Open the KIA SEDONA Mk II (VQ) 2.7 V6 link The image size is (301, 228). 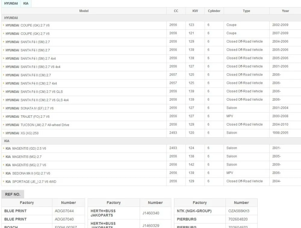point(28,173)
